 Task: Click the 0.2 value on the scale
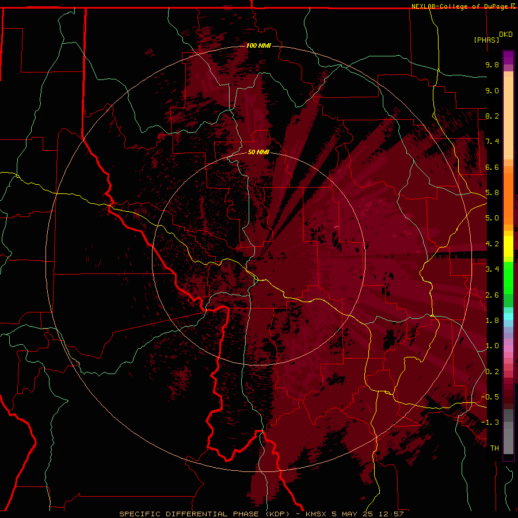(492, 371)
